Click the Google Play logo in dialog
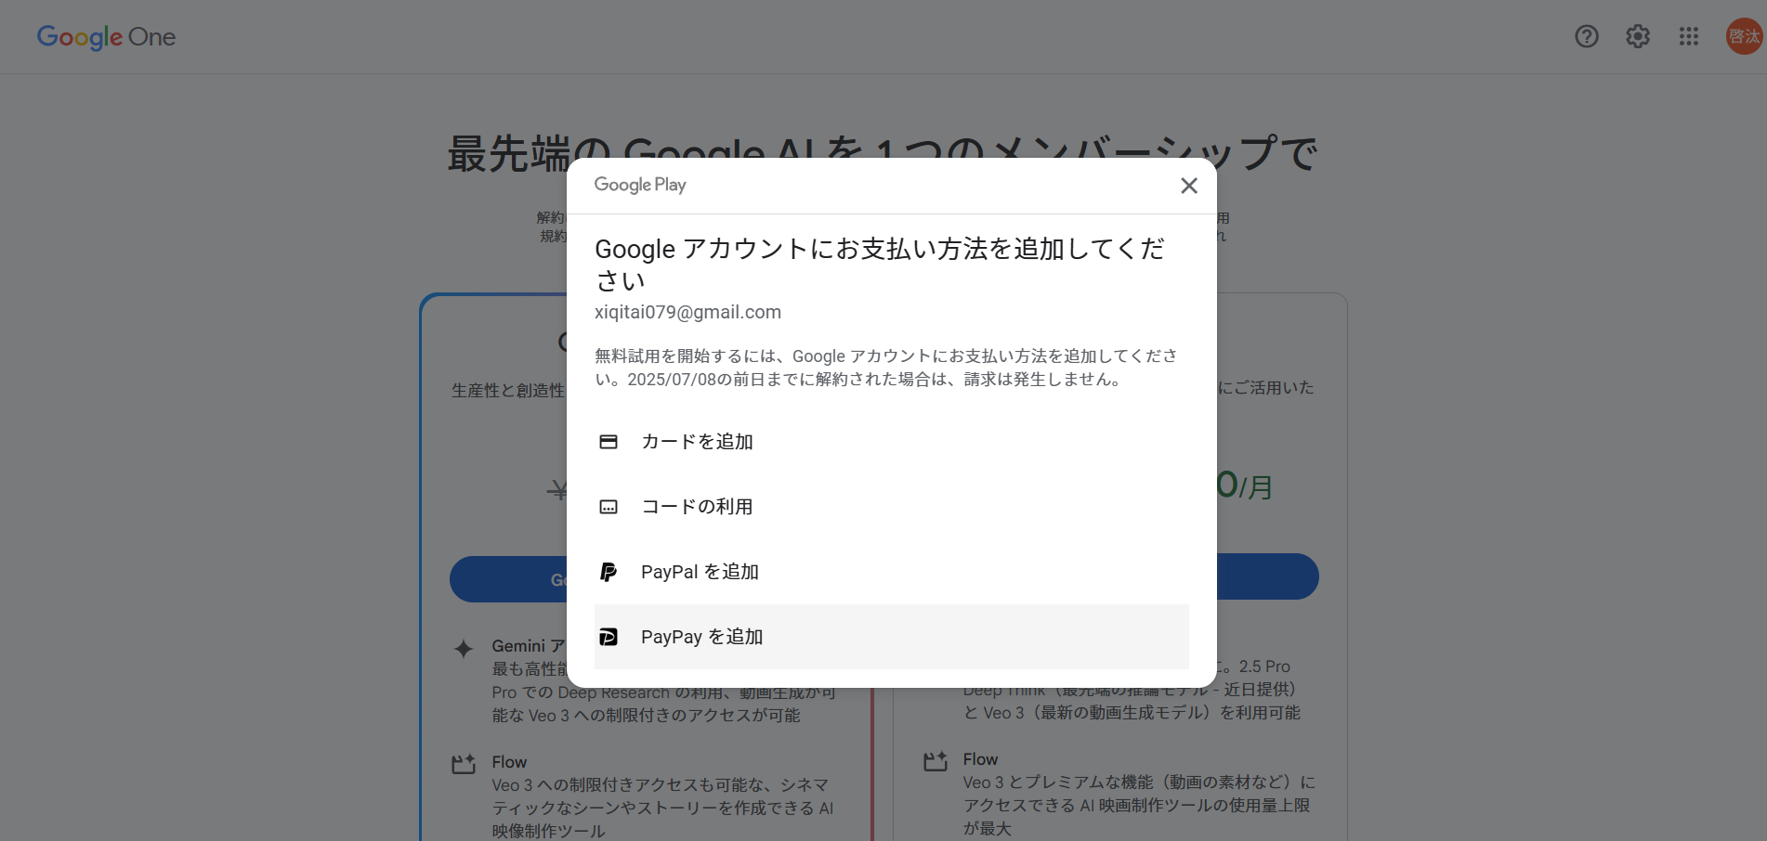The image size is (1767, 841). click(x=640, y=185)
